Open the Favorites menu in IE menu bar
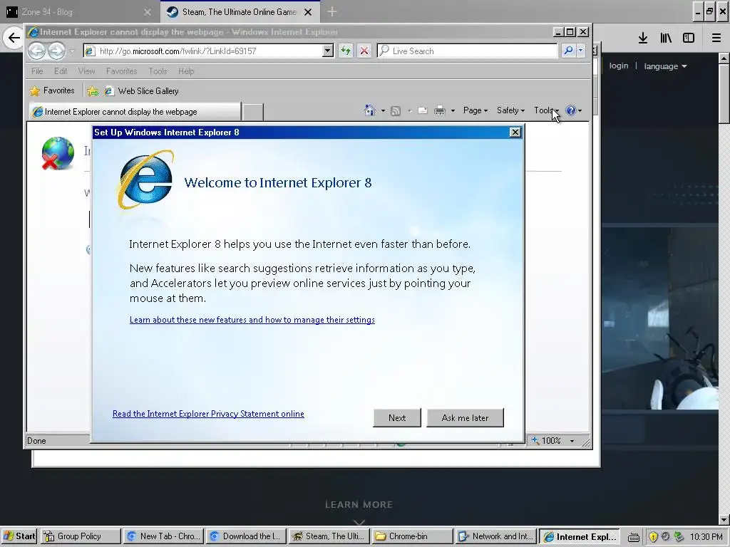 pyautogui.click(x=121, y=71)
